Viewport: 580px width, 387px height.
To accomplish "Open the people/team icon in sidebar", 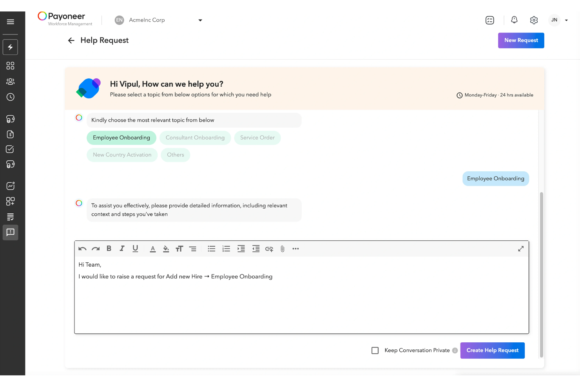I will coord(11,82).
